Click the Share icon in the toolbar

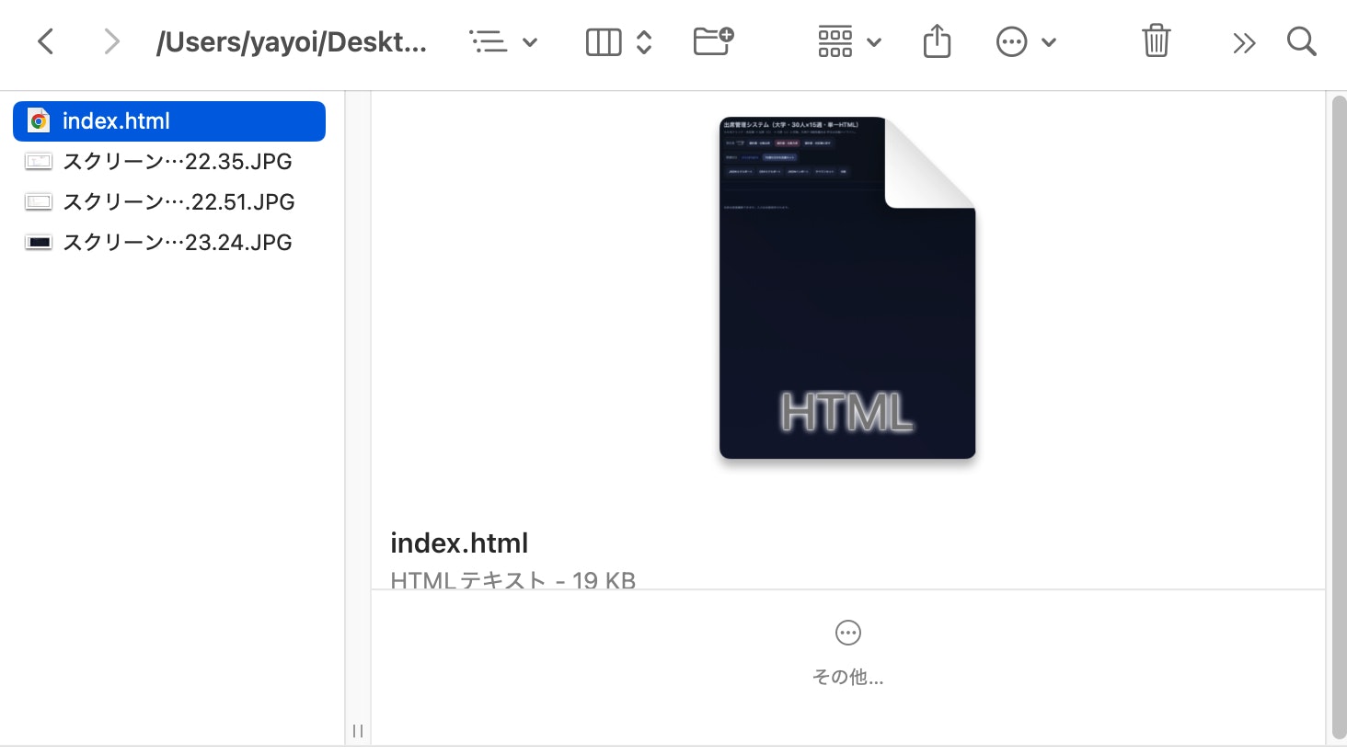pyautogui.click(x=937, y=41)
